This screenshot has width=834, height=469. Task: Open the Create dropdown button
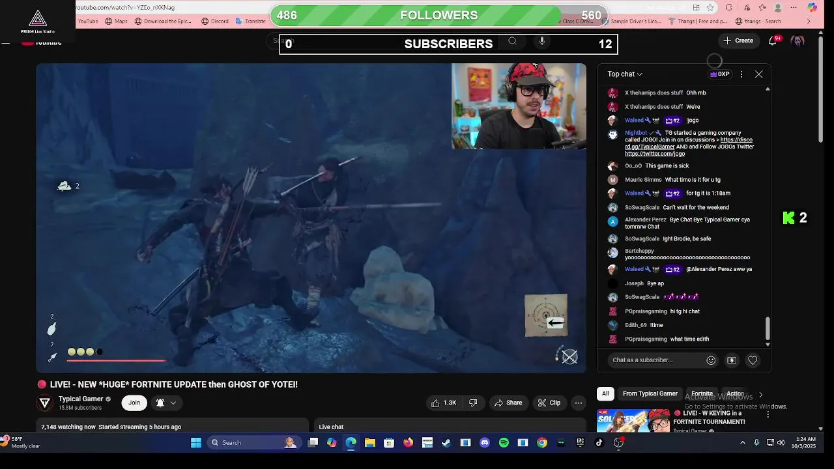(x=738, y=40)
